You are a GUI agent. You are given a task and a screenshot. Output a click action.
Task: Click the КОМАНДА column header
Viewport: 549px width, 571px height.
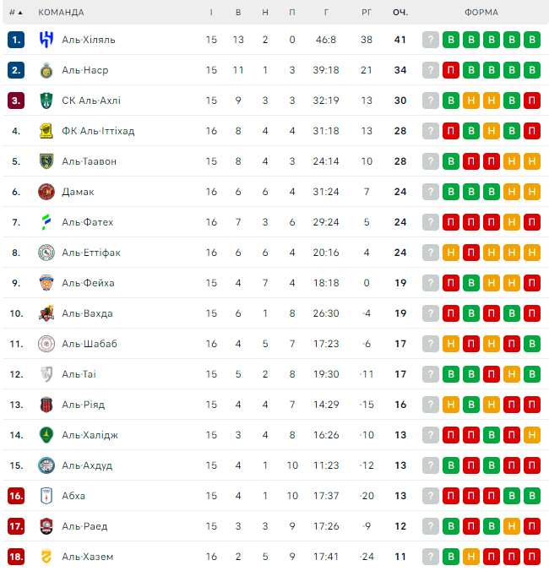61,13
